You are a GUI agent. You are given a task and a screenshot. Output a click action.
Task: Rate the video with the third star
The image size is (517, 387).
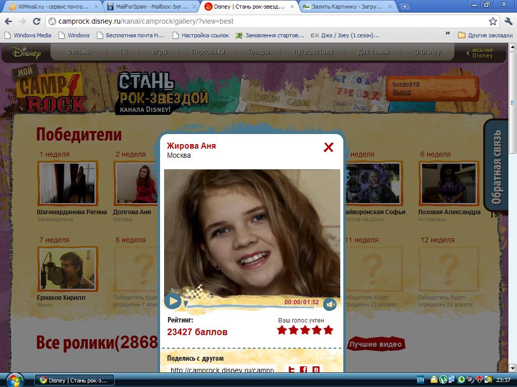[x=305, y=330]
